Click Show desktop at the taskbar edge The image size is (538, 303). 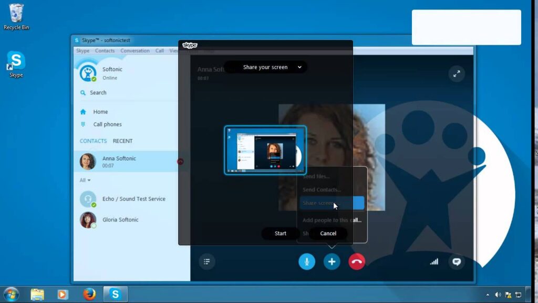[529, 295]
